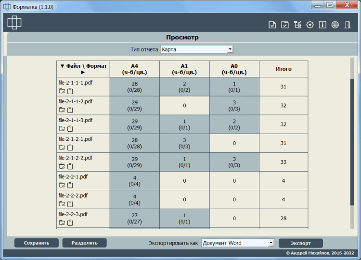
Task: Open folder icon for file-2-1-1-2.pdf
Action: (62, 110)
